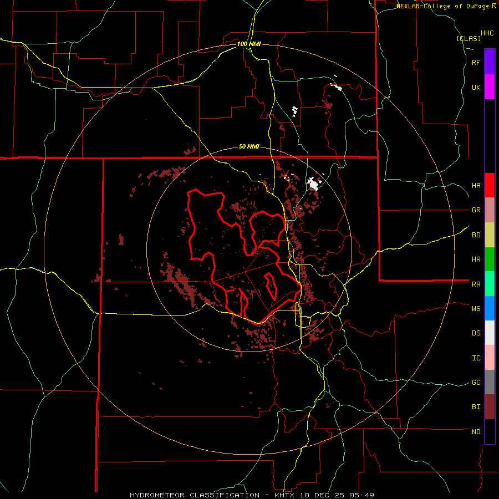Click the IC legend label
Viewport: 499px width, 499px height.
[476, 358]
